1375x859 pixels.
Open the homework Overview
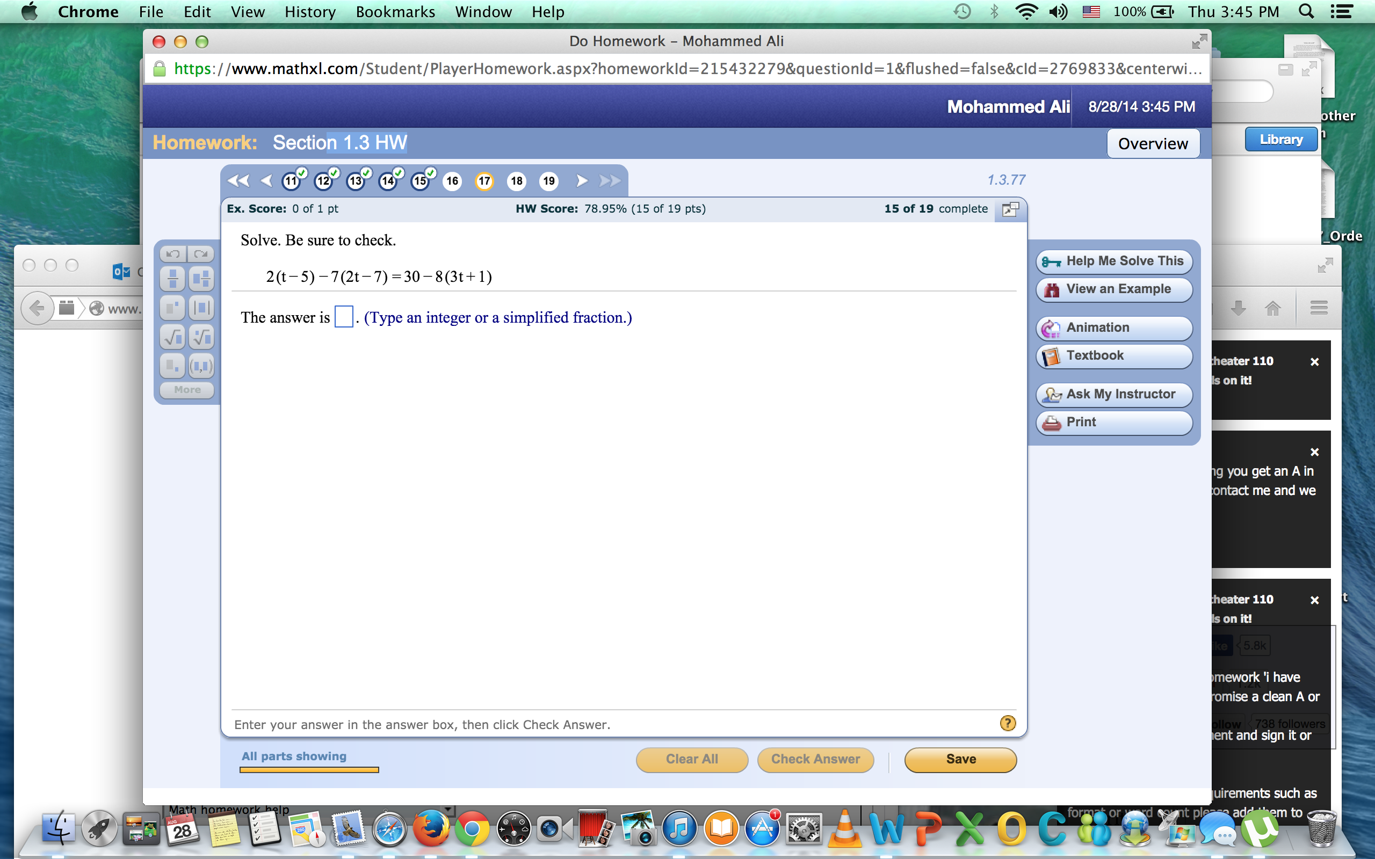coord(1153,144)
